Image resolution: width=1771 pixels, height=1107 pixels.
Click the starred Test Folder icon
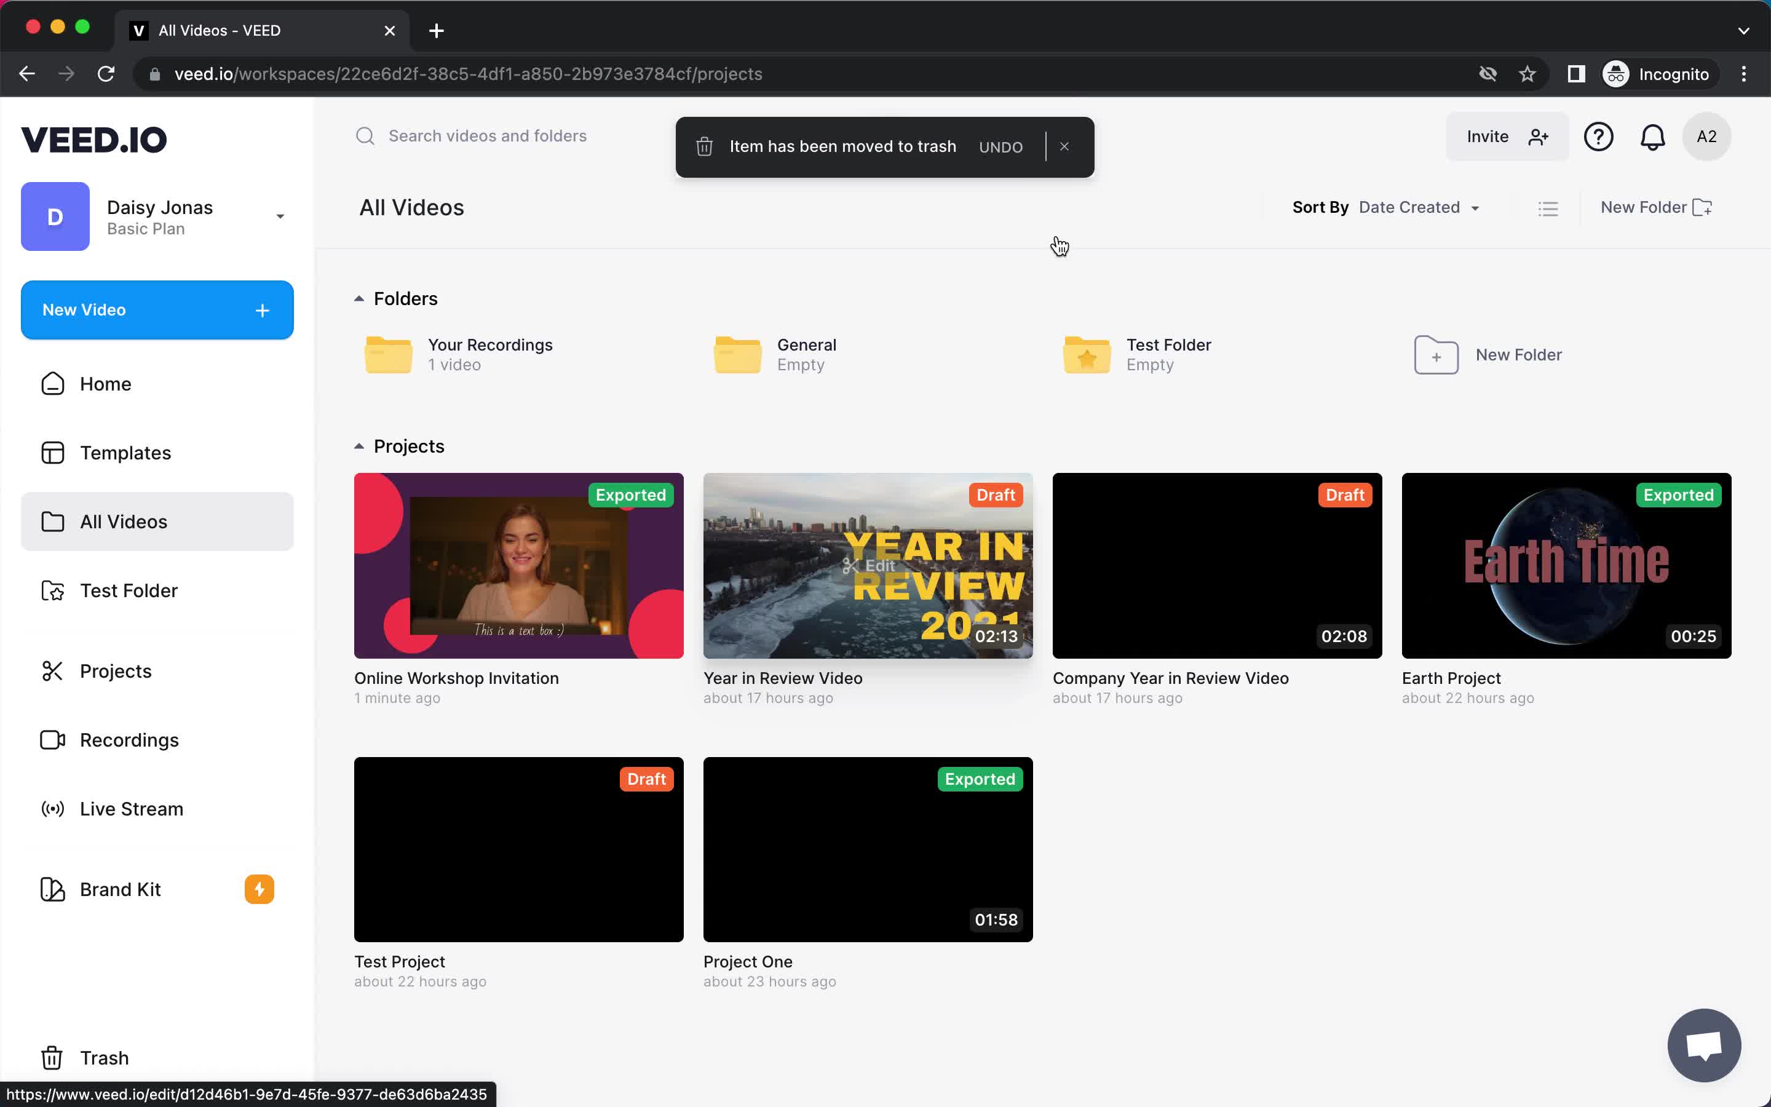pyautogui.click(x=1087, y=355)
